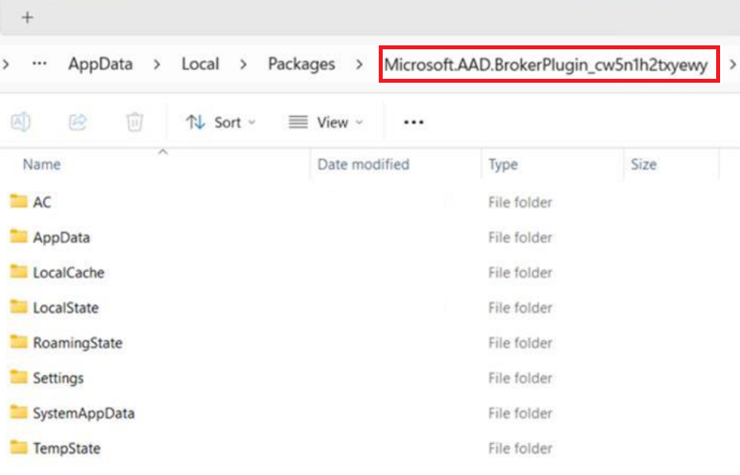Select the AppData folder name in list
Viewport: 740px width, 475px height.
click(61, 237)
